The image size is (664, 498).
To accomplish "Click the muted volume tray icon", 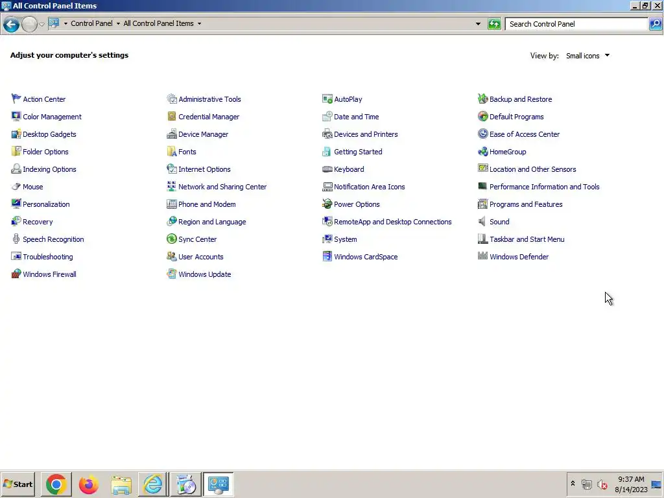I will pyautogui.click(x=602, y=484).
